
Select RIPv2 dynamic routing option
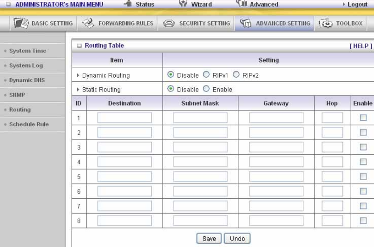[x=236, y=75]
